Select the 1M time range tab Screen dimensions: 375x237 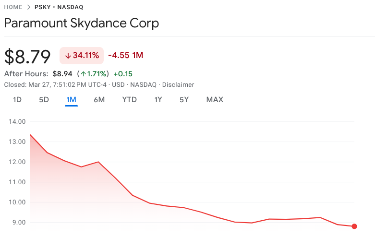tap(71, 100)
